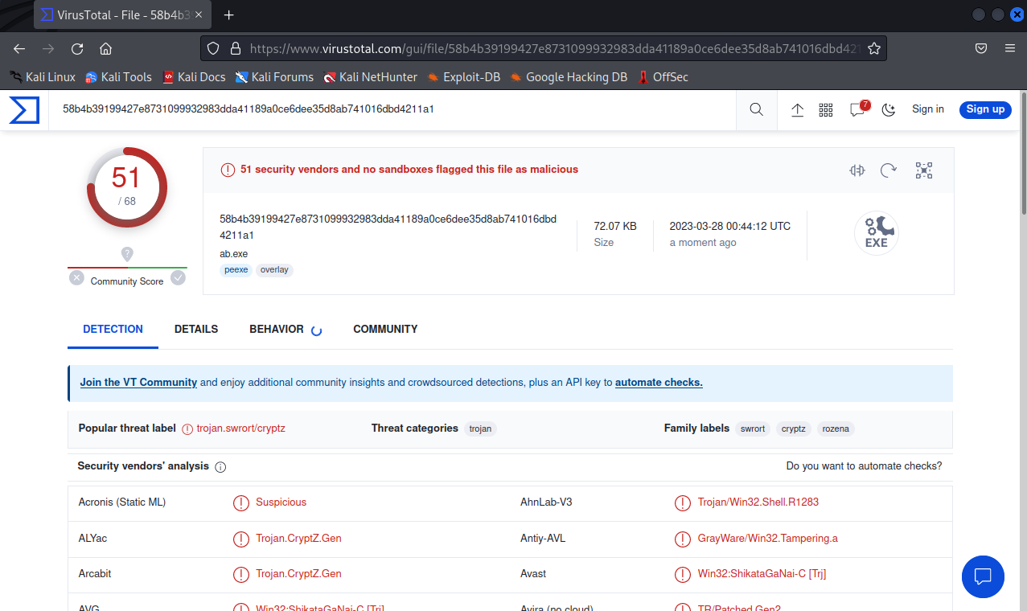Open the Kali Linux bookmark
Screen dimensions: 1027x611
coord(43,77)
